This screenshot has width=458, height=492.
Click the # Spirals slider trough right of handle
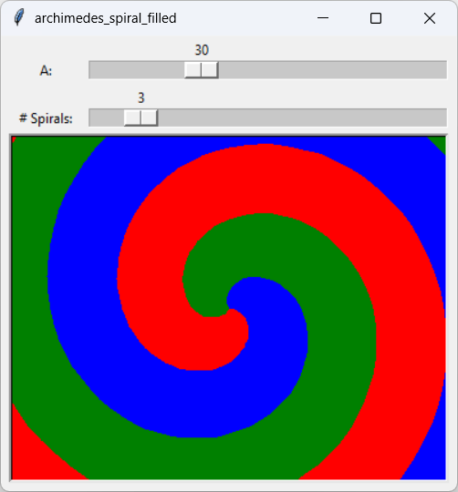(302, 118)
